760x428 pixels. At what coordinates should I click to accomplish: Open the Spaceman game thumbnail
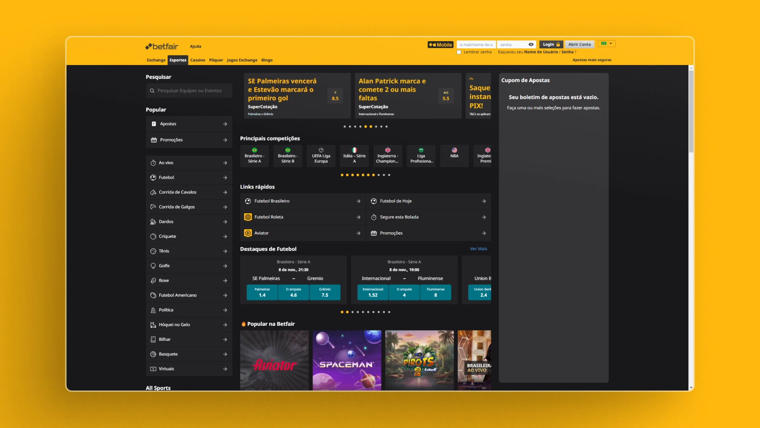click(347, 360)
